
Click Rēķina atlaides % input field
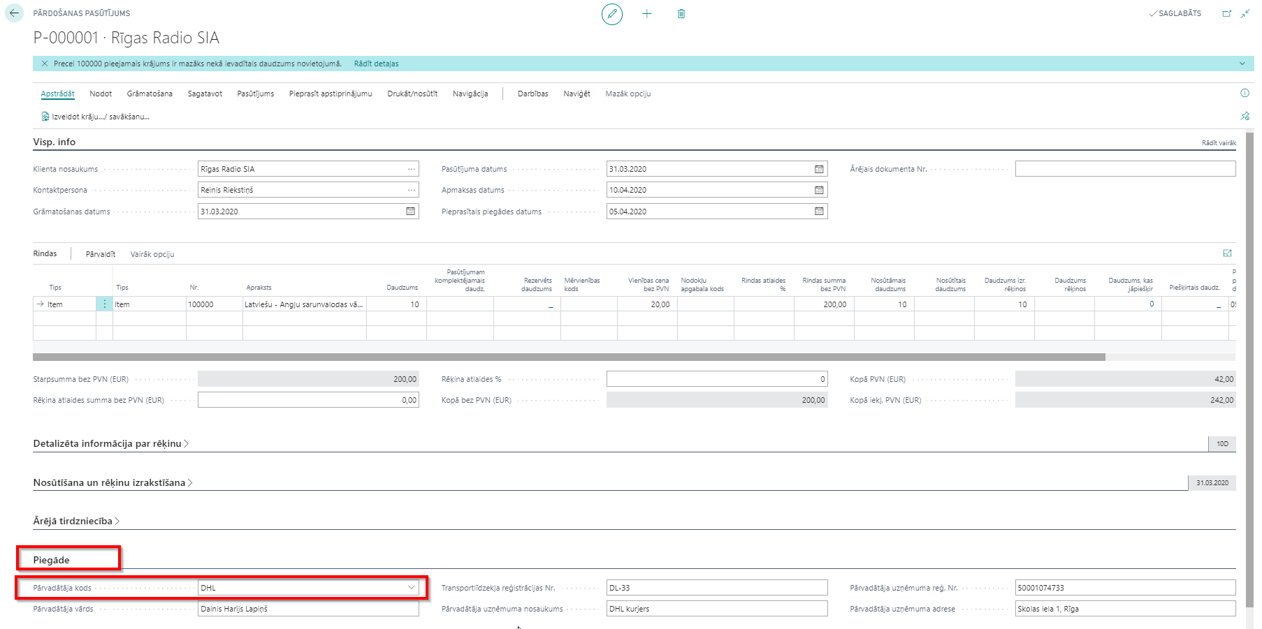[x=717, y=379]
